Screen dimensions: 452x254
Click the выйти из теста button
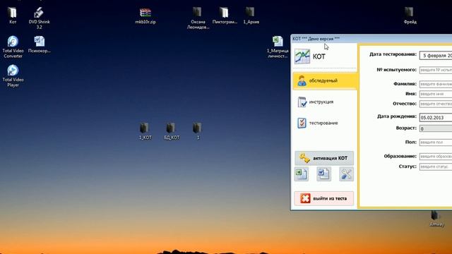[x=324, y=198]
